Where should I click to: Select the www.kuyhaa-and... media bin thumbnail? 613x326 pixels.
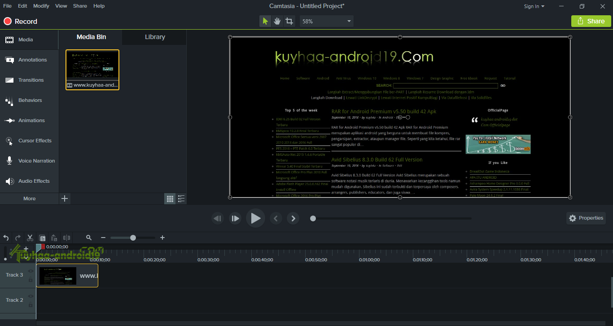pyautogui.click(x=92, y=70)
